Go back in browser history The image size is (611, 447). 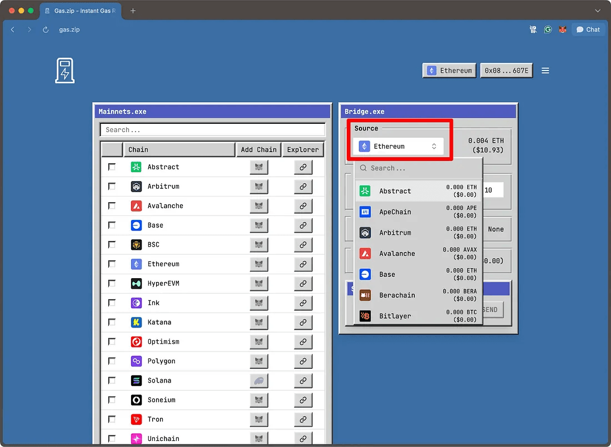pyautogui.click(x=12, y=29)
